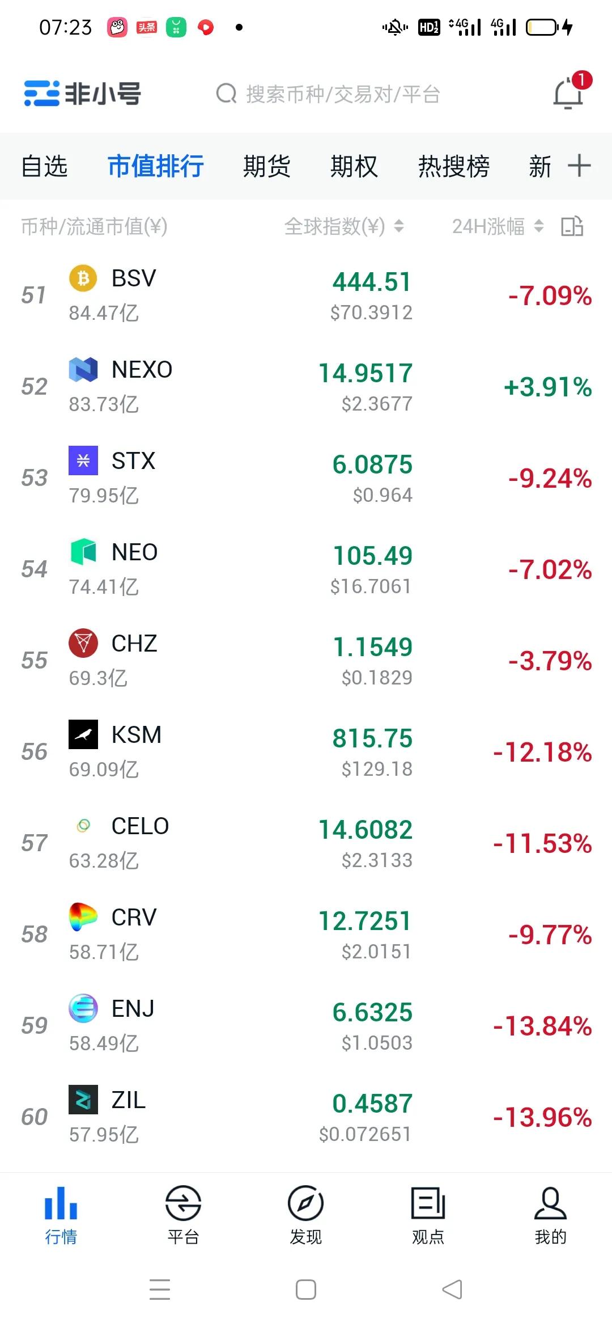The image size is (612, 1327).
Task: Open the 热搜榜 tab
Action: coord(453,166)
